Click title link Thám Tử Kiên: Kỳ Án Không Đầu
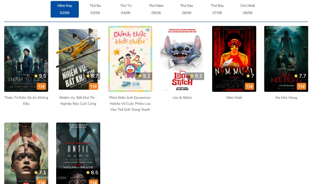This screenshot has height=184, width=312. point(26,100)
